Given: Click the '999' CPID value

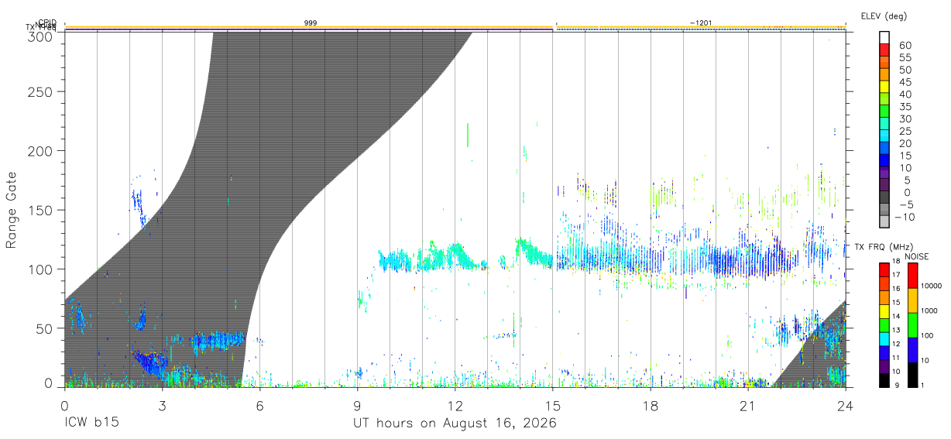Looking at the screenshot, I should point(310,23).
